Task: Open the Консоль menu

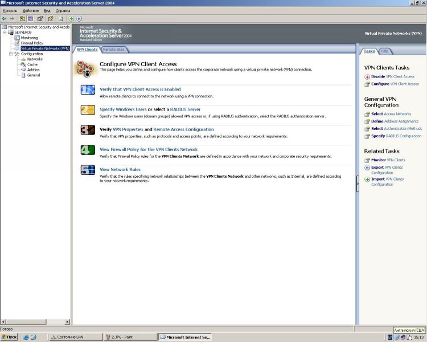Action: (10, 11)
